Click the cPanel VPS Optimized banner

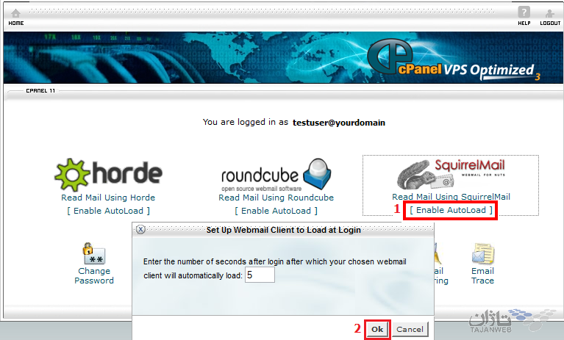click(x=282, y=58)
